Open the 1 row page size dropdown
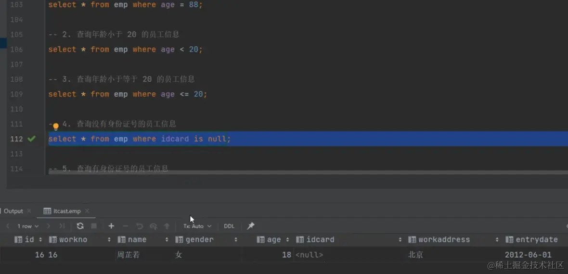Screen dimensions: 568x274 tap(28, 226)
